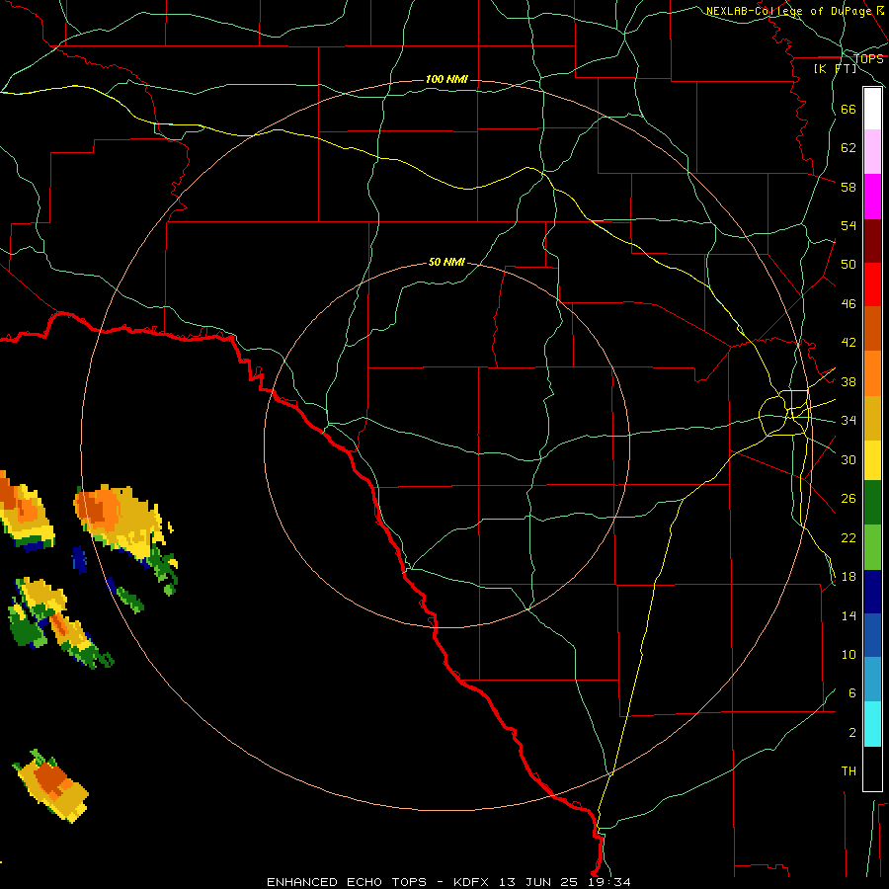Click the [K FT] units label
This screenshot has height=889, width=889.
click(835, 68)
